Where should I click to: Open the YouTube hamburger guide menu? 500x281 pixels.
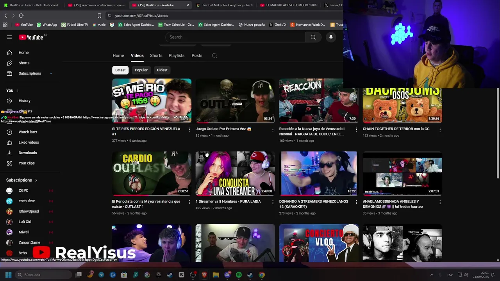point(9,37)
